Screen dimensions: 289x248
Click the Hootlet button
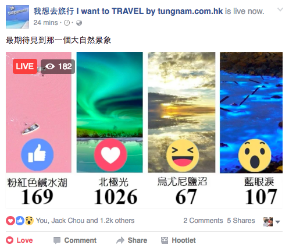click(x=179, y=240)
